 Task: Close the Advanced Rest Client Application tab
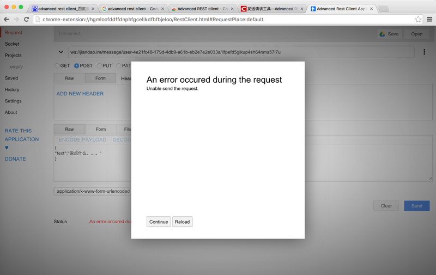pos(371,9)
